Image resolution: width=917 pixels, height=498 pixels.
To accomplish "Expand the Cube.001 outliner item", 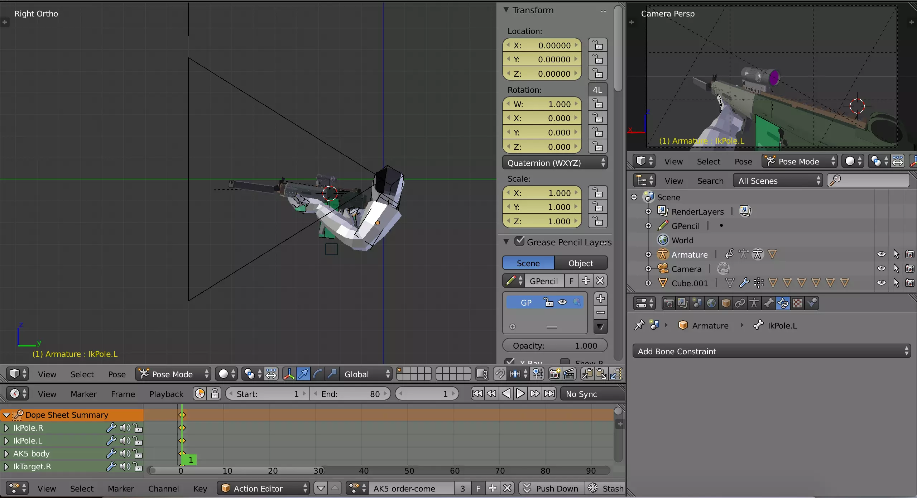I will click(648, 283).
